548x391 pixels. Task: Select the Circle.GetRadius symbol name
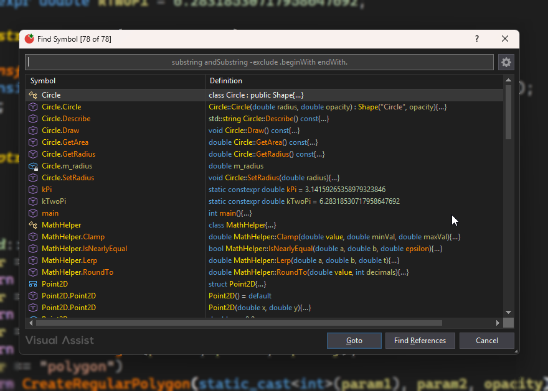pos(68,154)
